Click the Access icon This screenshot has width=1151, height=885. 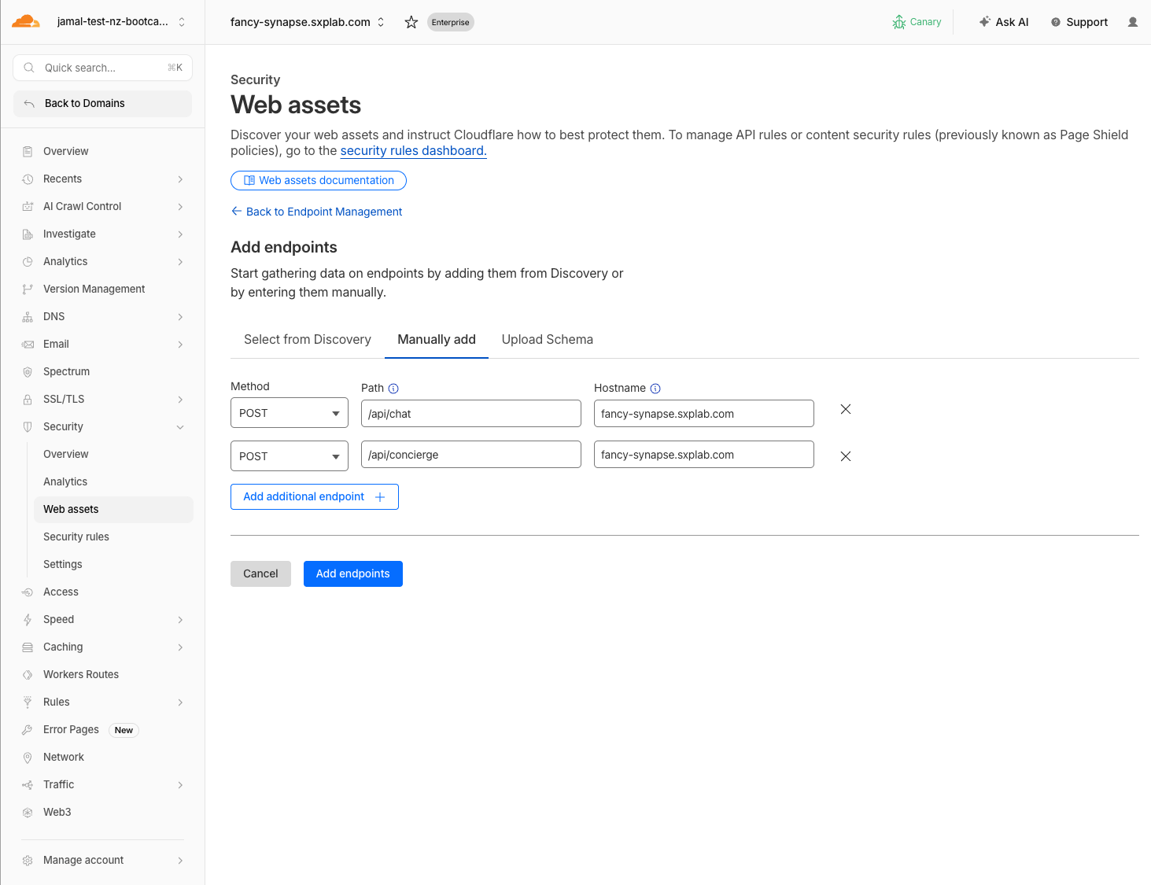pos(28,592)
